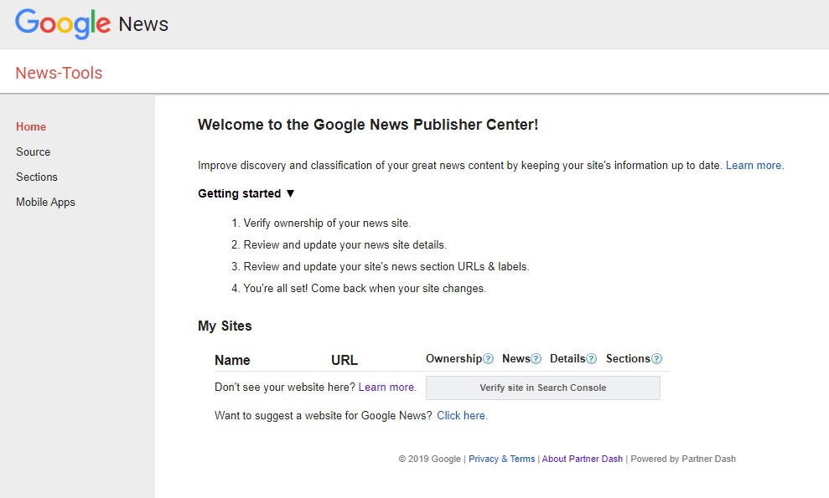Viewport: 829px width, 498px height.
Task: Click the Ownership column label
Action: point(453,358)
